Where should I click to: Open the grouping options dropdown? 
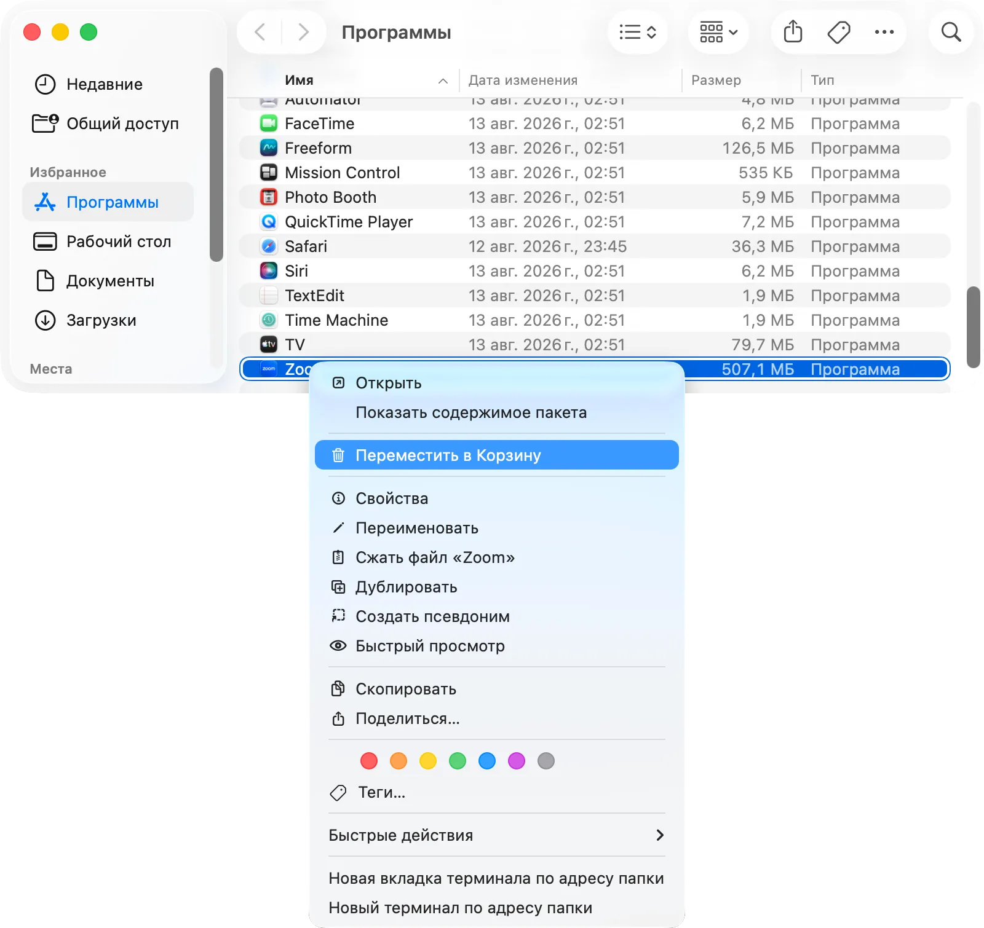[718, 32]
